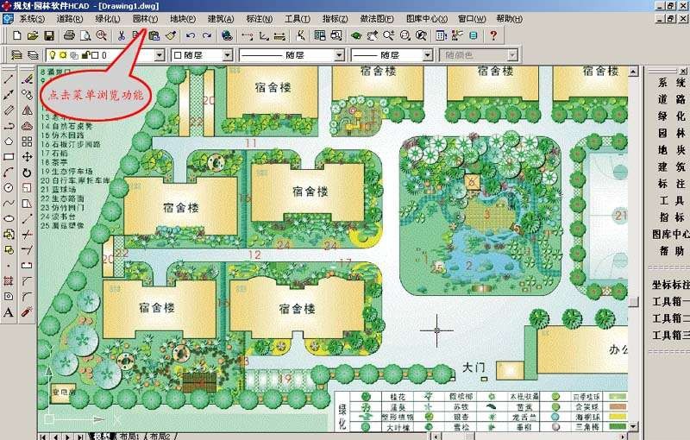Screen dimensions: 690x440
Task: Open 工具箱三 in the side panel
Action: coord(671,336)
